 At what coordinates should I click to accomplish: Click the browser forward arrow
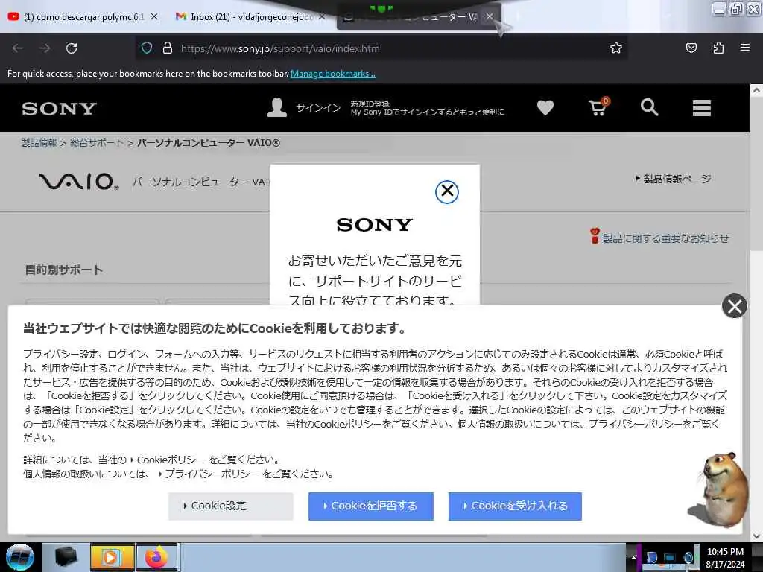coord(45,48)
